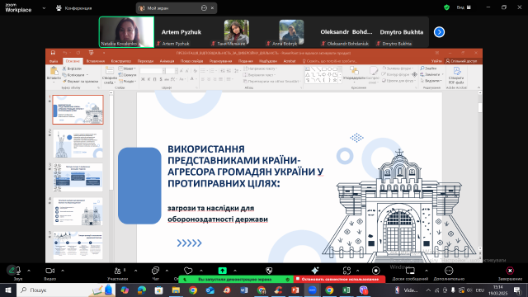This screenshot has height=297, width=528.
Task: Click Cut (Вирізати) in ribbon
Action: click(x=72, y=68)
